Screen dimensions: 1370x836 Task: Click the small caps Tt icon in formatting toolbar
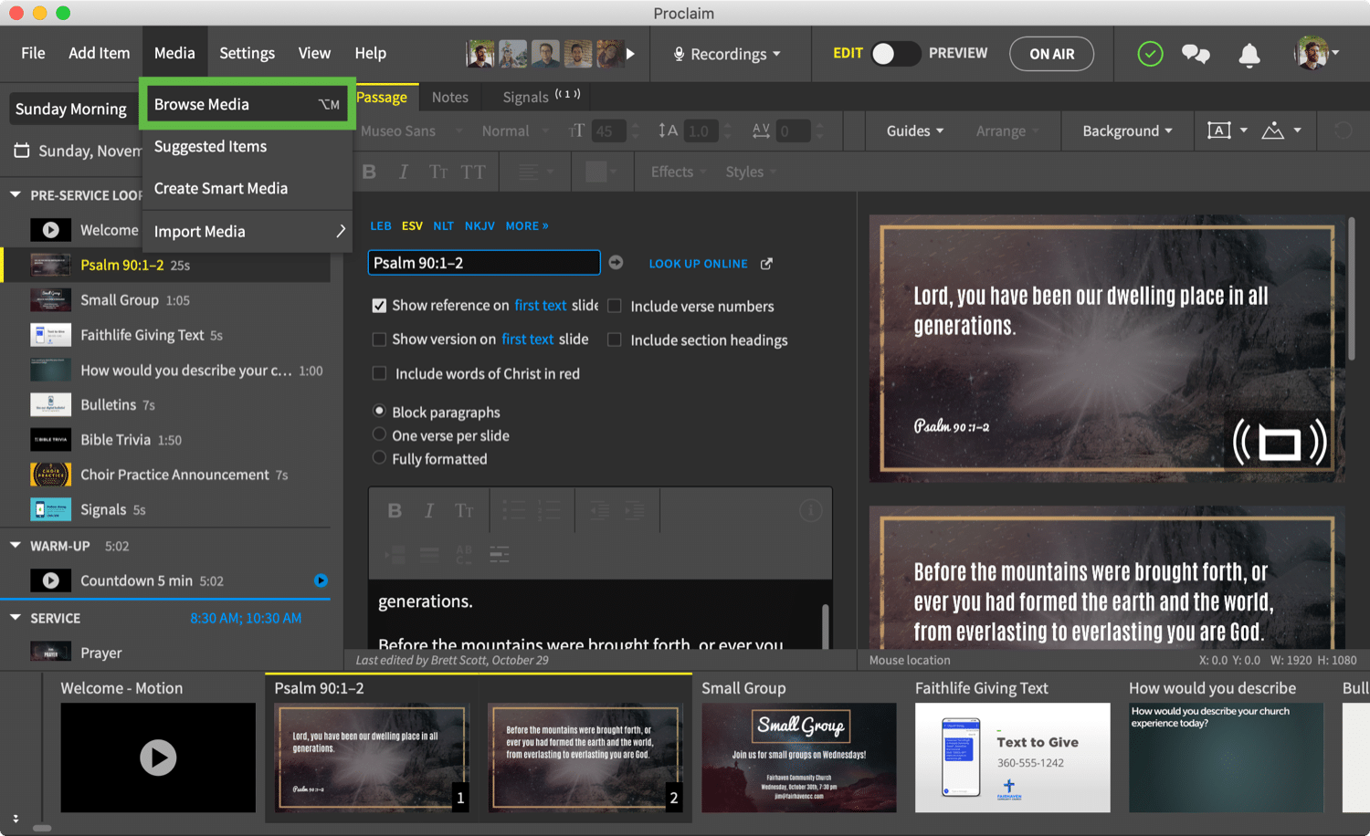pos(438,172)
